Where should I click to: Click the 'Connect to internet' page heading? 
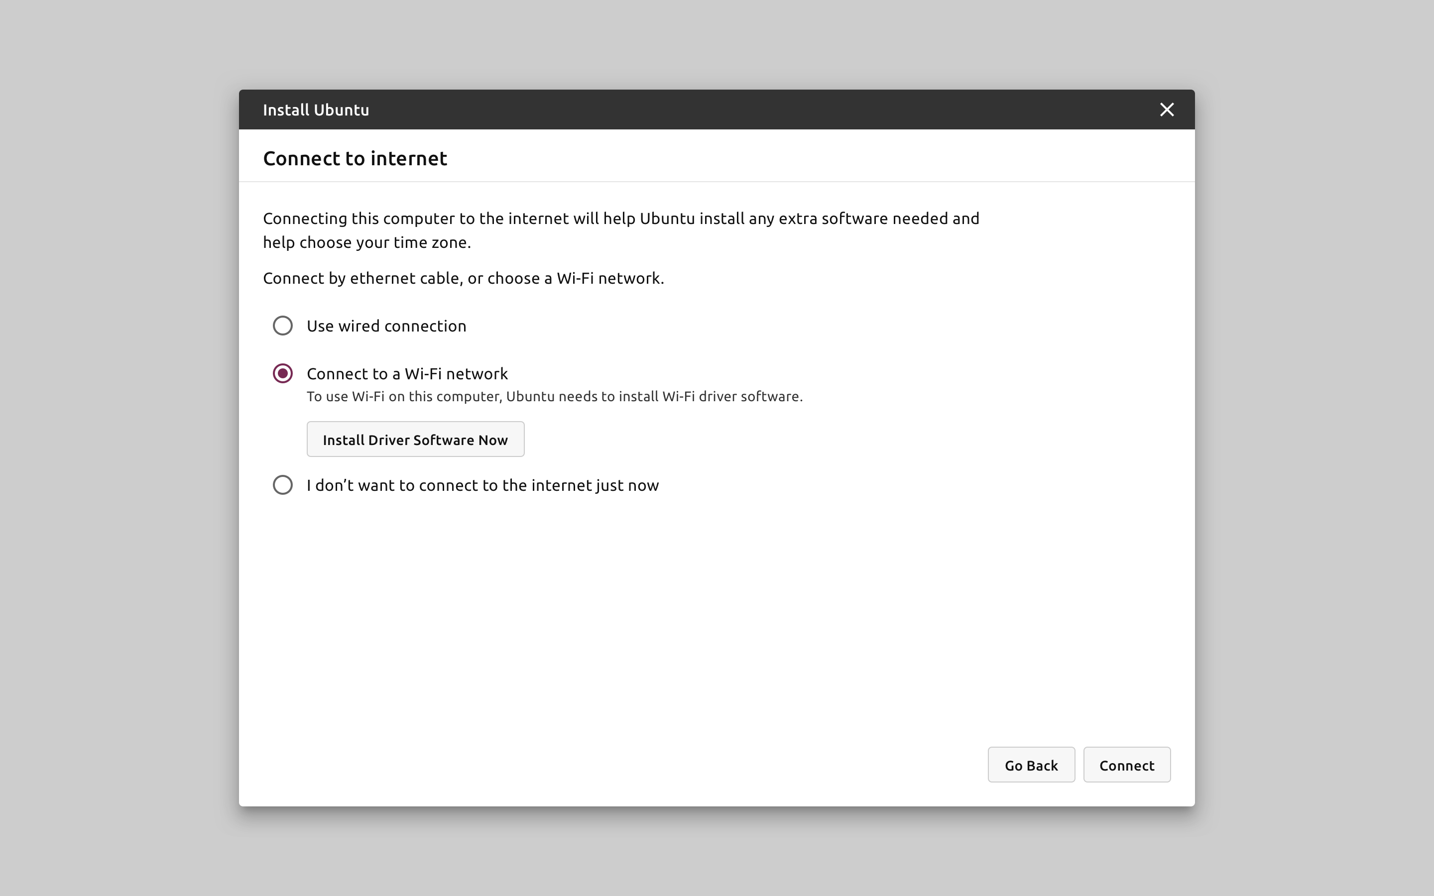355,158
